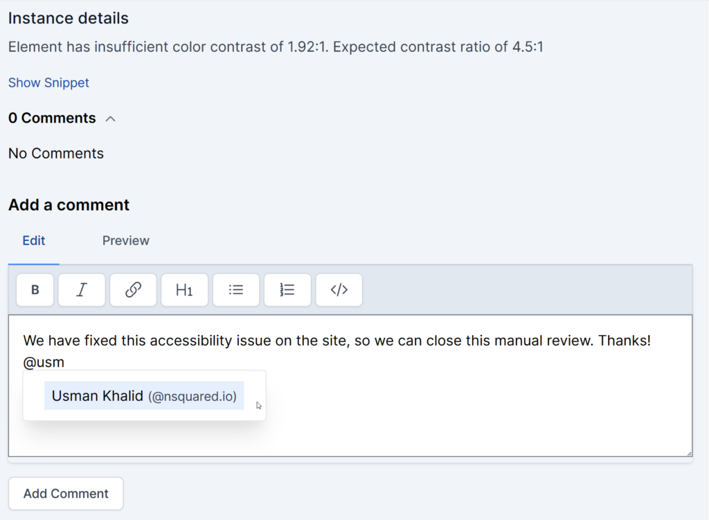The image size is (709, 520).
Task: Format text as an H1 heading
Action: click(x=184, y=289)
